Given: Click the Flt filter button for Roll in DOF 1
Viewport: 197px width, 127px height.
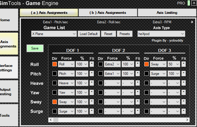Looking at the screenshot, I should (x=92, y=64).
